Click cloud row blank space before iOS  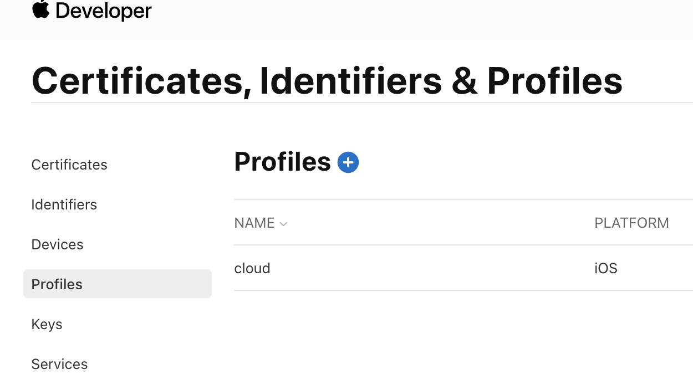(432, 268)
